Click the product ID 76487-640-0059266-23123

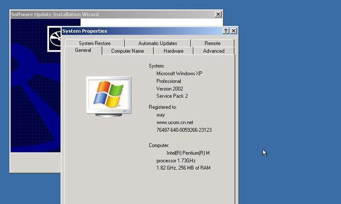[184, 130]
